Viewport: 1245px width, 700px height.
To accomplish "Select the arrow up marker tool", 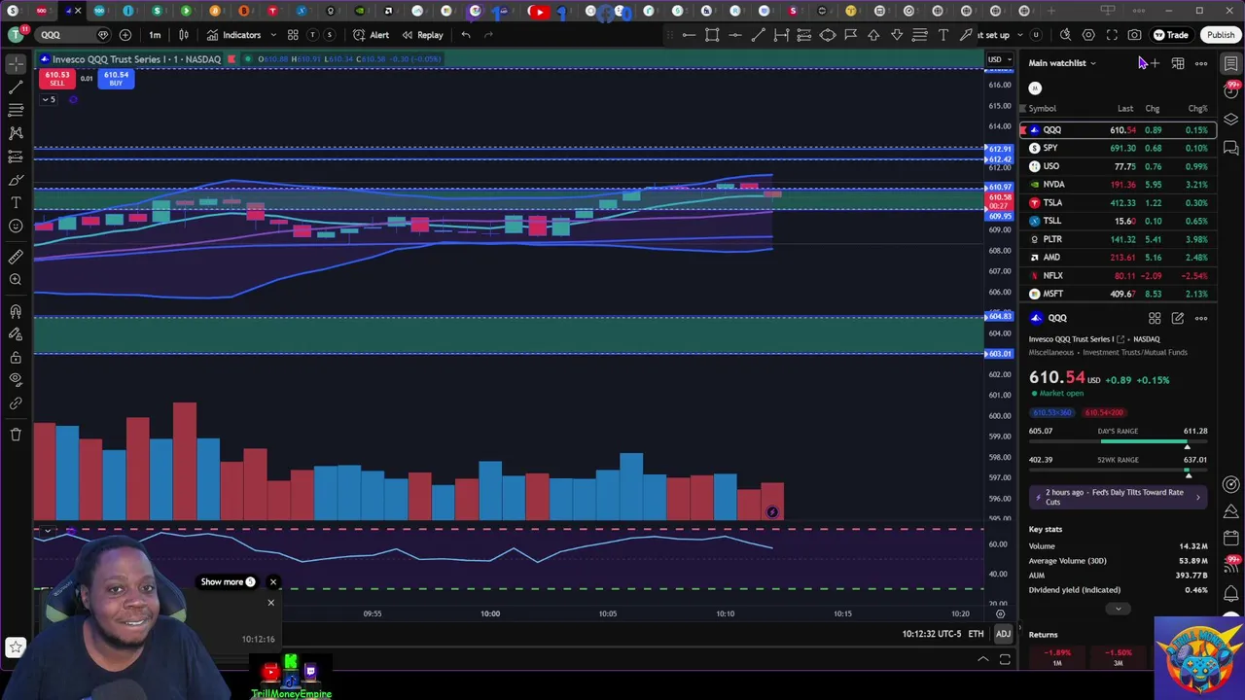I will pos(873,35).
